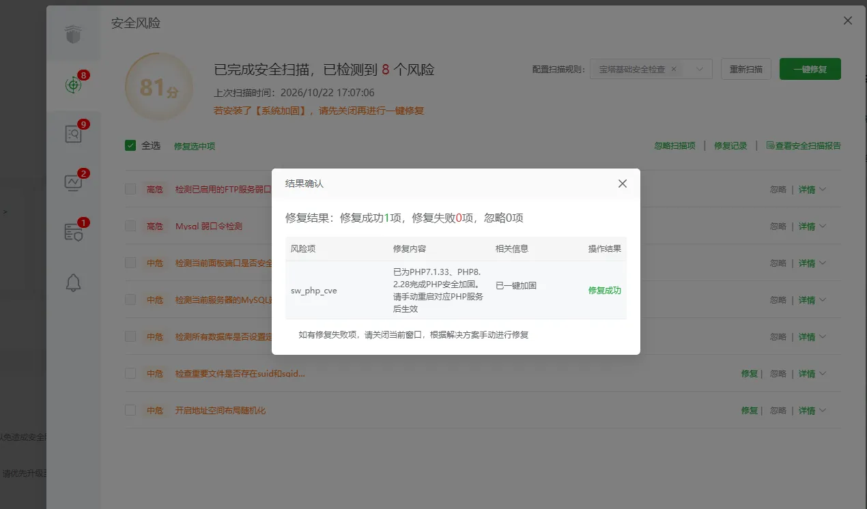Click 忽略 on the Mysql 弱口令检测 row
Image resolution: width=867 pixels, height=509 pixels.
pyautogui.click(x=778, y=227)
